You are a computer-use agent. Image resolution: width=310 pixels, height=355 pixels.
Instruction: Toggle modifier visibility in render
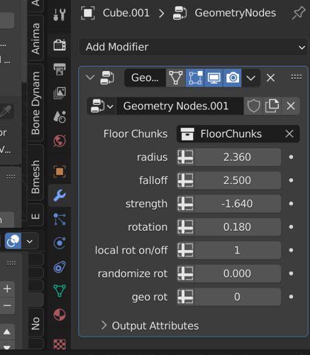pyautogui.click(x=233, y=77)
